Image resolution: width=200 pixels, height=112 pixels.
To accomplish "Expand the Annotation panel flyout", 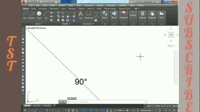I will (88, 24).
